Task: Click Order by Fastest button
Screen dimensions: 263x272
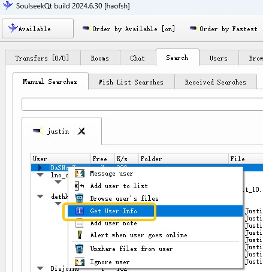Action: coord(223,29)
